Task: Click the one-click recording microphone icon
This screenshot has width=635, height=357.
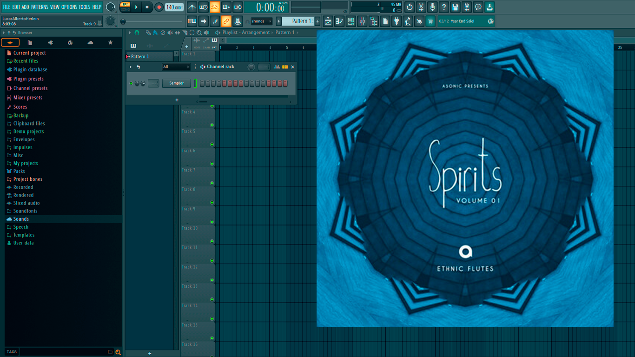Action: (x=432, y=7)
